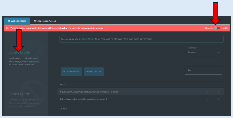Open the Import CSV dropdown button
Image resolution: width=233 pixels, height=118 pixels.
pyautogui.click(x=94, y=72)
